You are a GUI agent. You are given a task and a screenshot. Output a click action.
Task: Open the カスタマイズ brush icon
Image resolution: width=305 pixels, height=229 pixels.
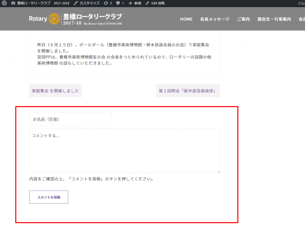(x=76, y=3)
